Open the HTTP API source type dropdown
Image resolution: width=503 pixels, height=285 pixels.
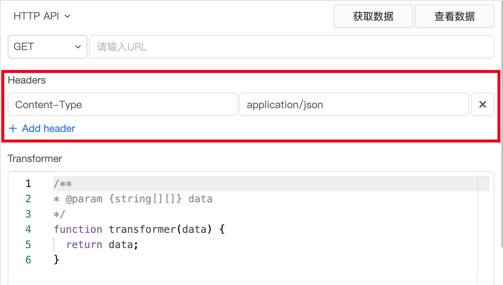click(42, 17)
